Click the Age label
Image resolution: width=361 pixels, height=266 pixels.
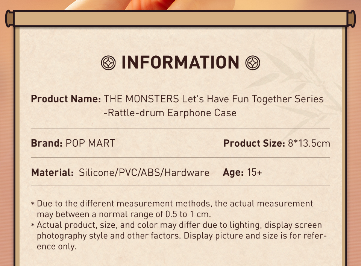coord(233,173)
